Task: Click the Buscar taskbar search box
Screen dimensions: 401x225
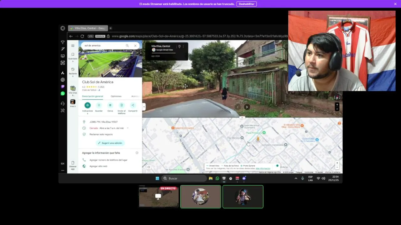Action: coord(184,178)
